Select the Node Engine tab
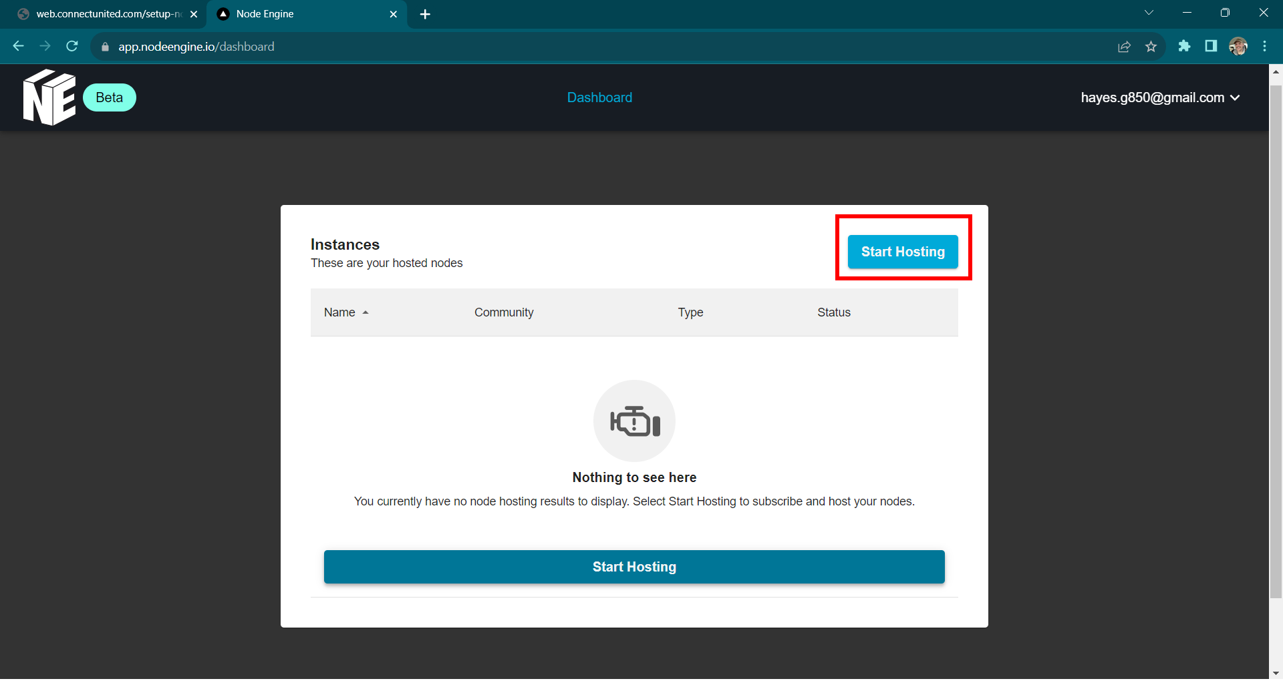Viewport: 1283px width, 681px height. point(307,14)
